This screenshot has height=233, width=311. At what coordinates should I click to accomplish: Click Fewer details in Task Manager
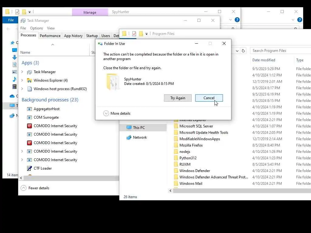coord(35,188)
